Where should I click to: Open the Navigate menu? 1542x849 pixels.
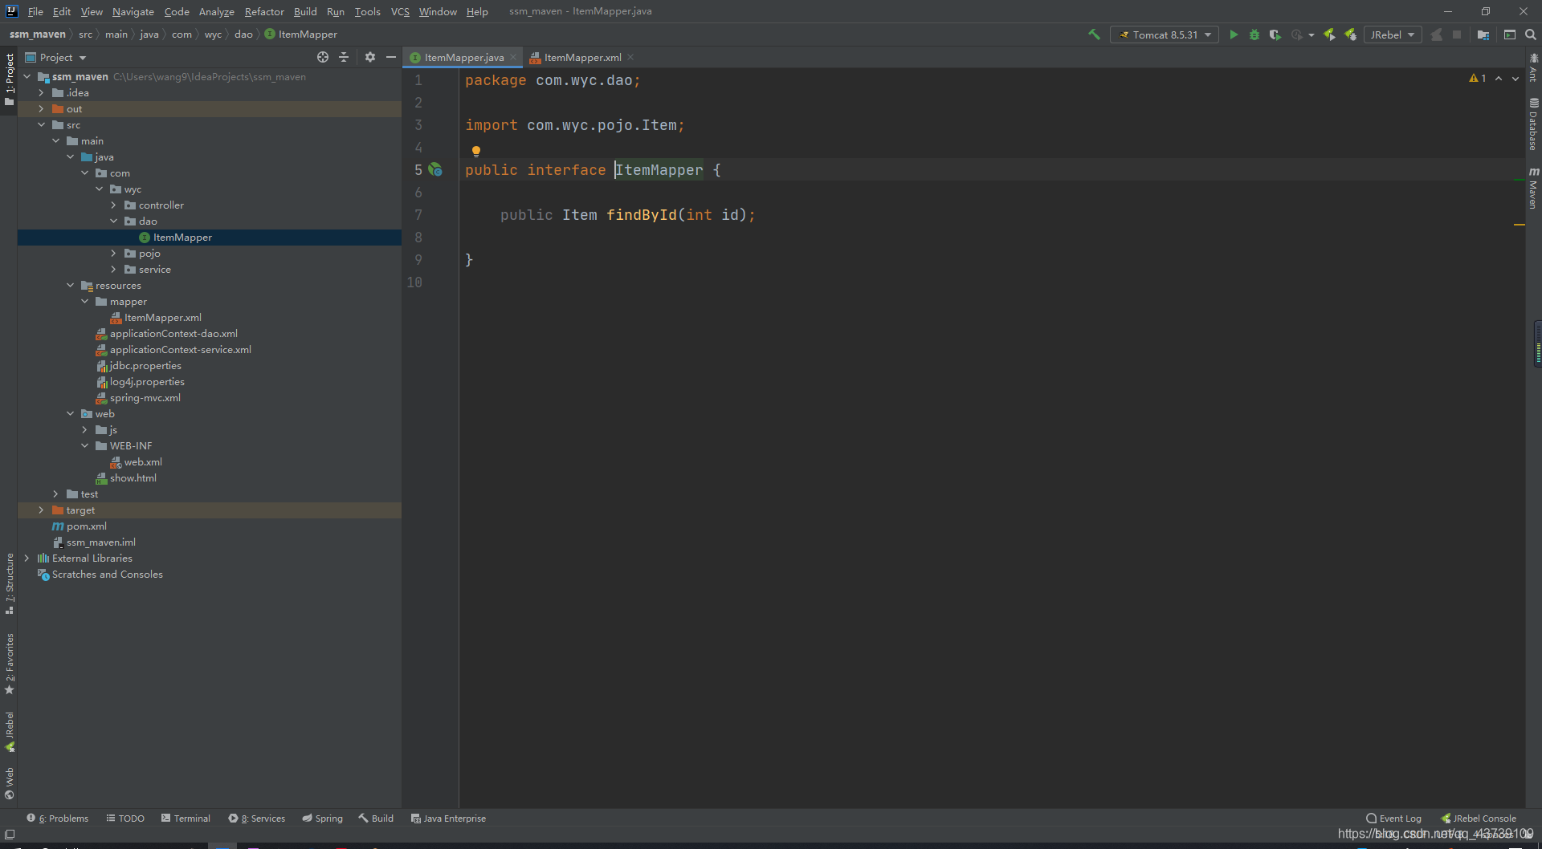click(133, 11)
